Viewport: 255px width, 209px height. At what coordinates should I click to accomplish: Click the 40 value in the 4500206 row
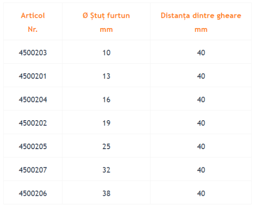coord(201,193)
